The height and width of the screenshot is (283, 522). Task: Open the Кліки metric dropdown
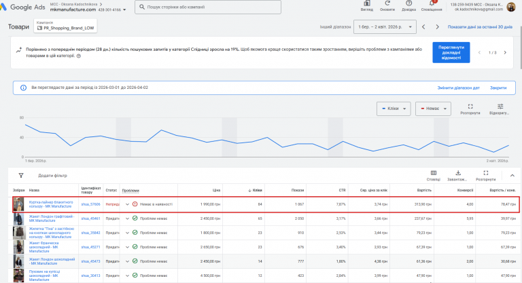point(394,109)
